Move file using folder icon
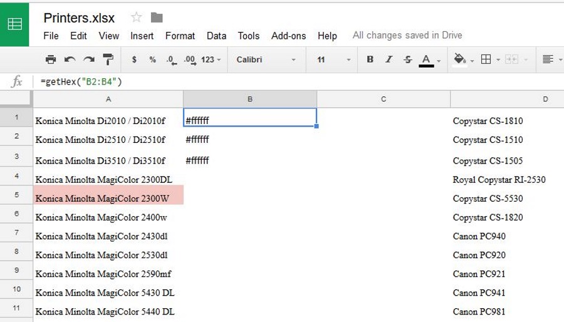This screenshot has height=322, width=564. [x=157, y=18]
